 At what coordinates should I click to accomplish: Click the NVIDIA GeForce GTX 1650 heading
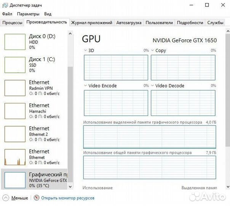185,40
